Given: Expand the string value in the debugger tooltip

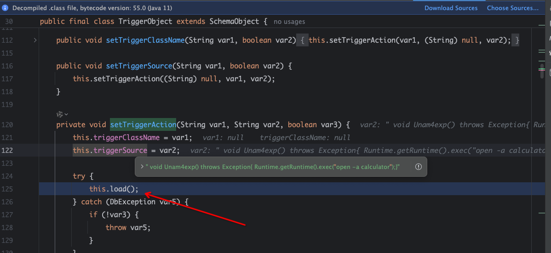Looking at the screenshot, I should pyautogui.click(x=142, y=167).
